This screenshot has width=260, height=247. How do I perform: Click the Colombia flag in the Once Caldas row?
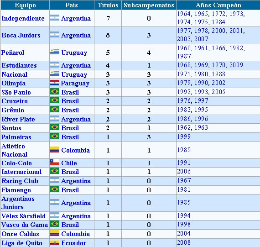[55, 233]
